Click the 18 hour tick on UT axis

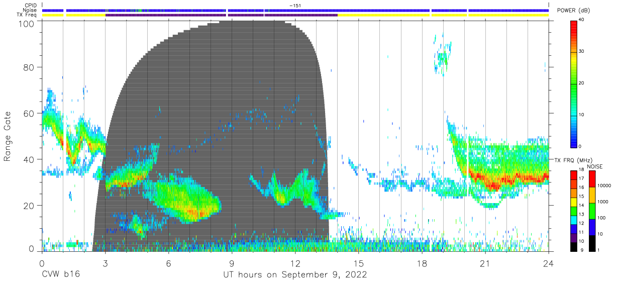[422, 263]
